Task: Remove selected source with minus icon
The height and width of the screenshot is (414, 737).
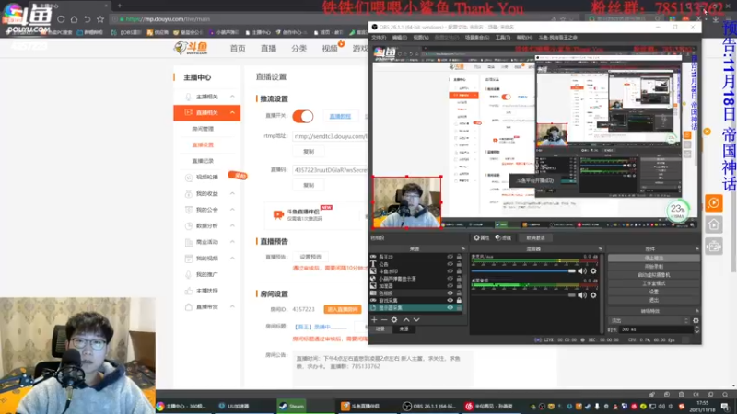Action: click(384, 319)
